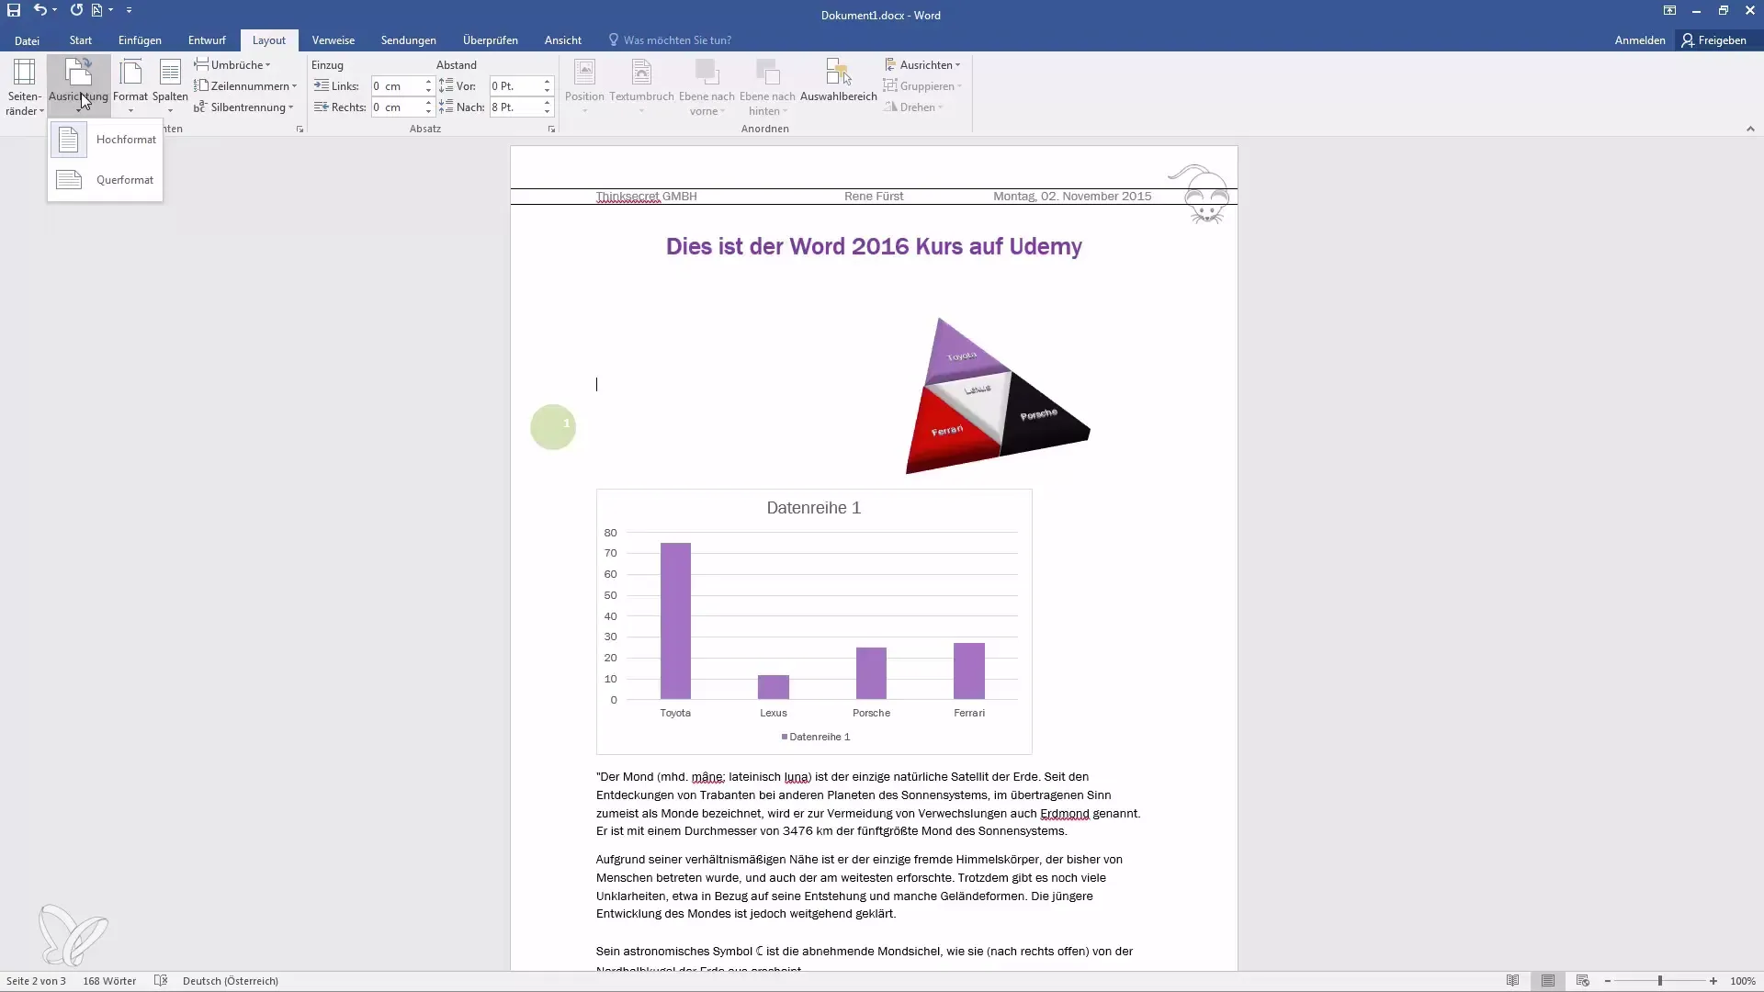This screenshot has height=992, width=1764.
Task: Open the Spalten columns menu
Action: [x=170, y=88]
